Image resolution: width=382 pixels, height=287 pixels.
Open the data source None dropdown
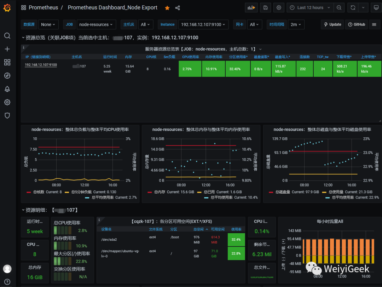pyautogui.click(x=48, y=24)
